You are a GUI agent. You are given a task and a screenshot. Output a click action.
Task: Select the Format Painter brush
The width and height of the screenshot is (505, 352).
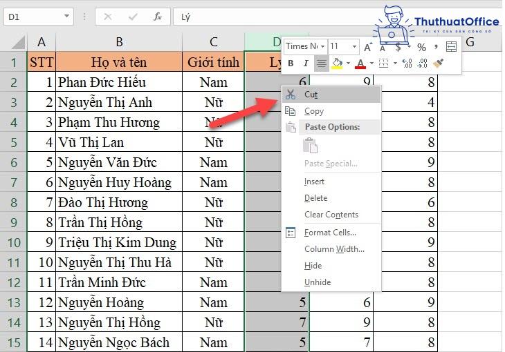coord(438,63)
